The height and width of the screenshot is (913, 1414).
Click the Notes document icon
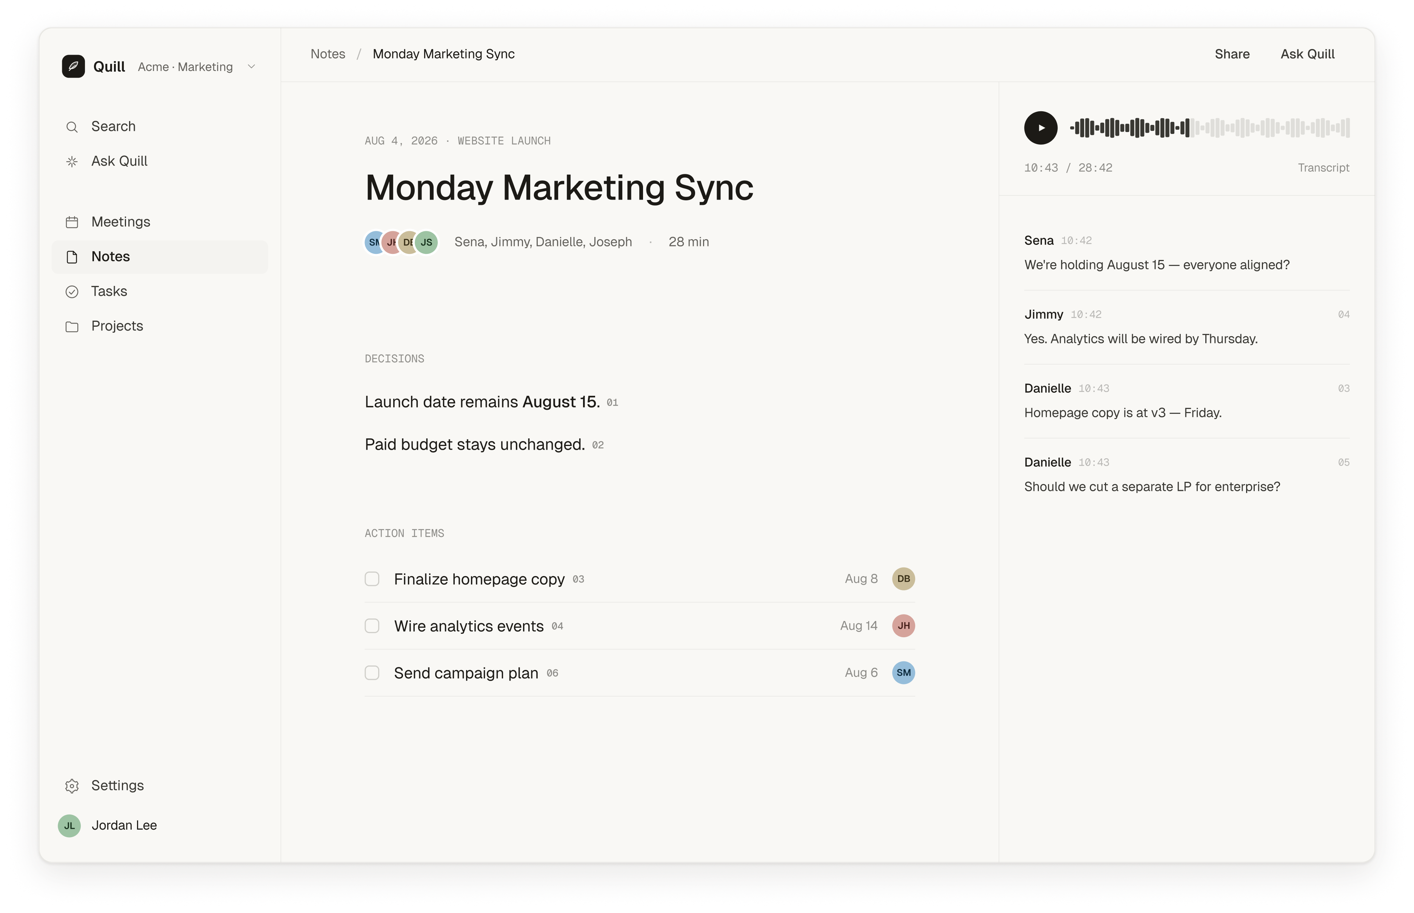click(72, 257)
